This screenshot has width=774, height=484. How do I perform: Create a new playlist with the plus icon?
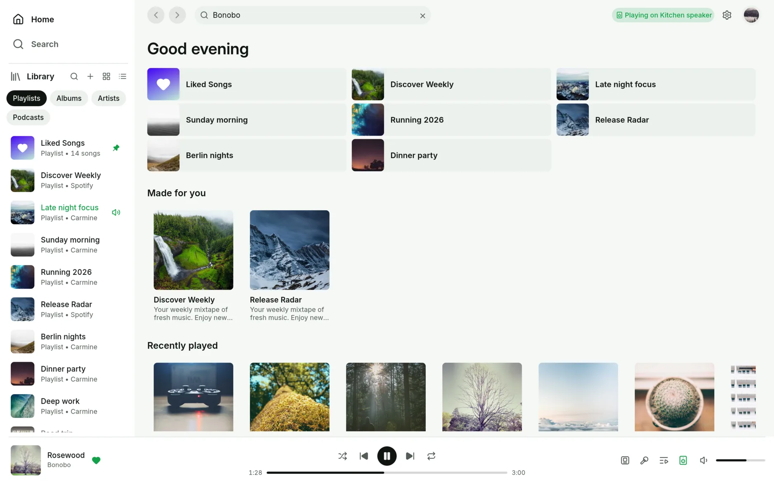90,77
